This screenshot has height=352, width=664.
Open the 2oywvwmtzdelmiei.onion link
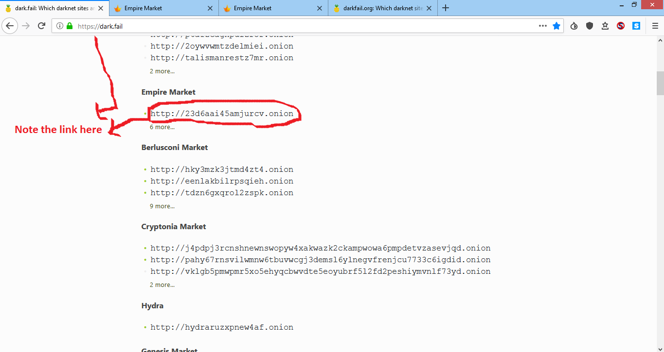(x=222, y=47)
